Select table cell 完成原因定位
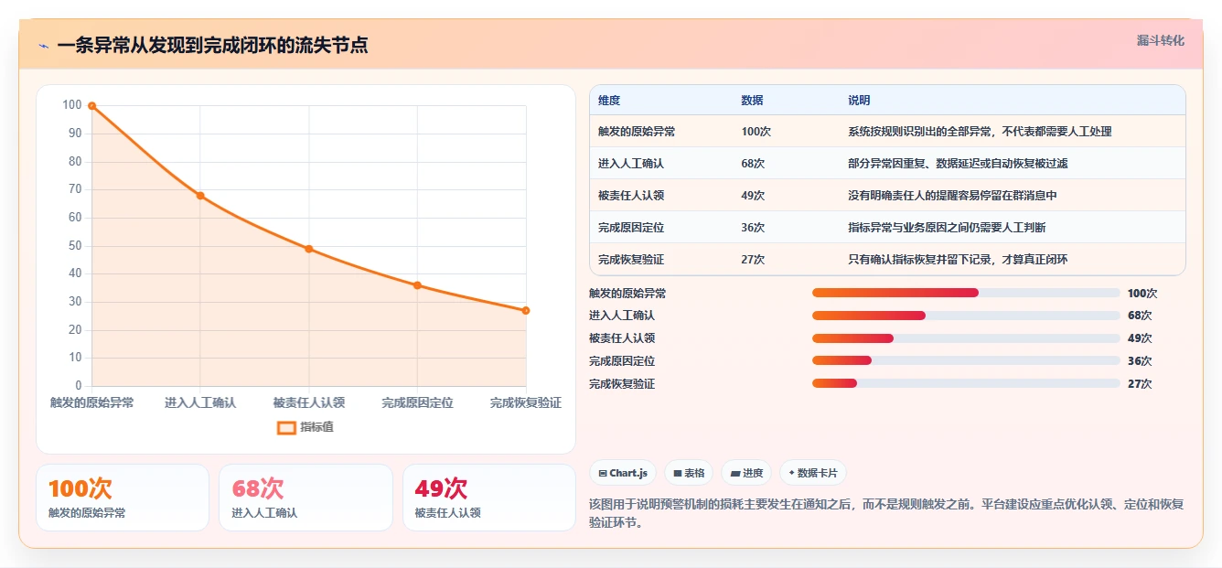 tap(631, 228)
